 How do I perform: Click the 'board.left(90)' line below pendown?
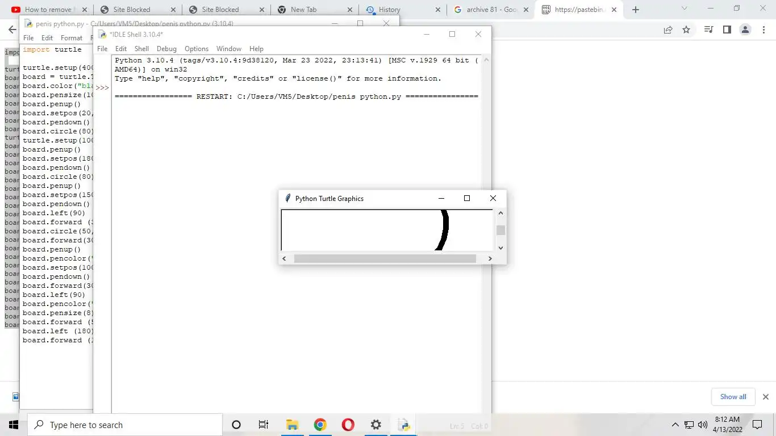click(54, 213)
